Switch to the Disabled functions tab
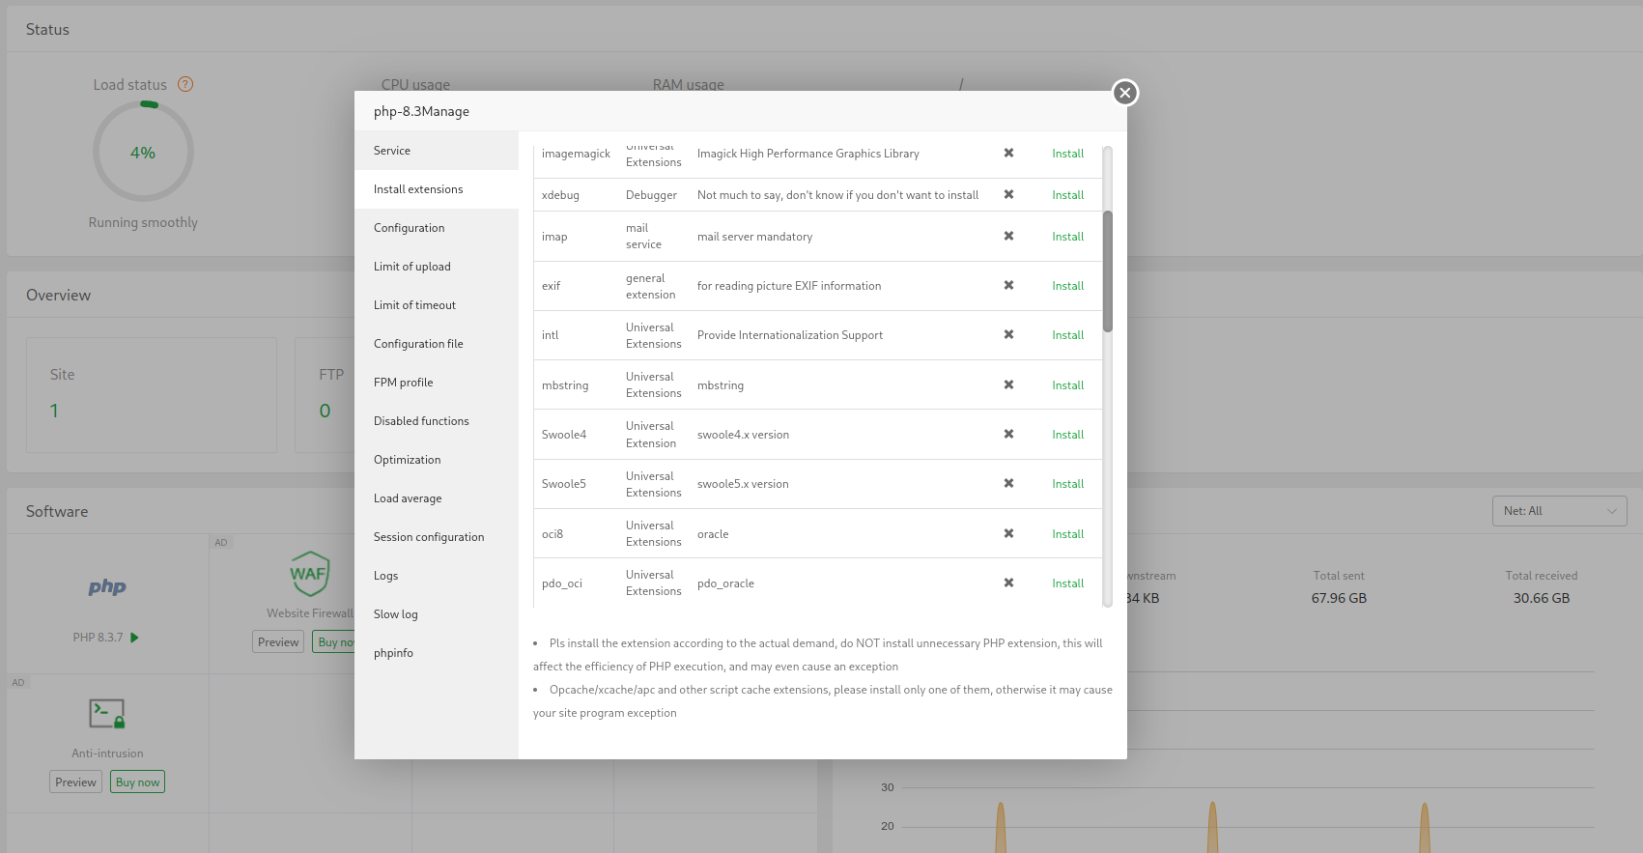 point(421,421)
